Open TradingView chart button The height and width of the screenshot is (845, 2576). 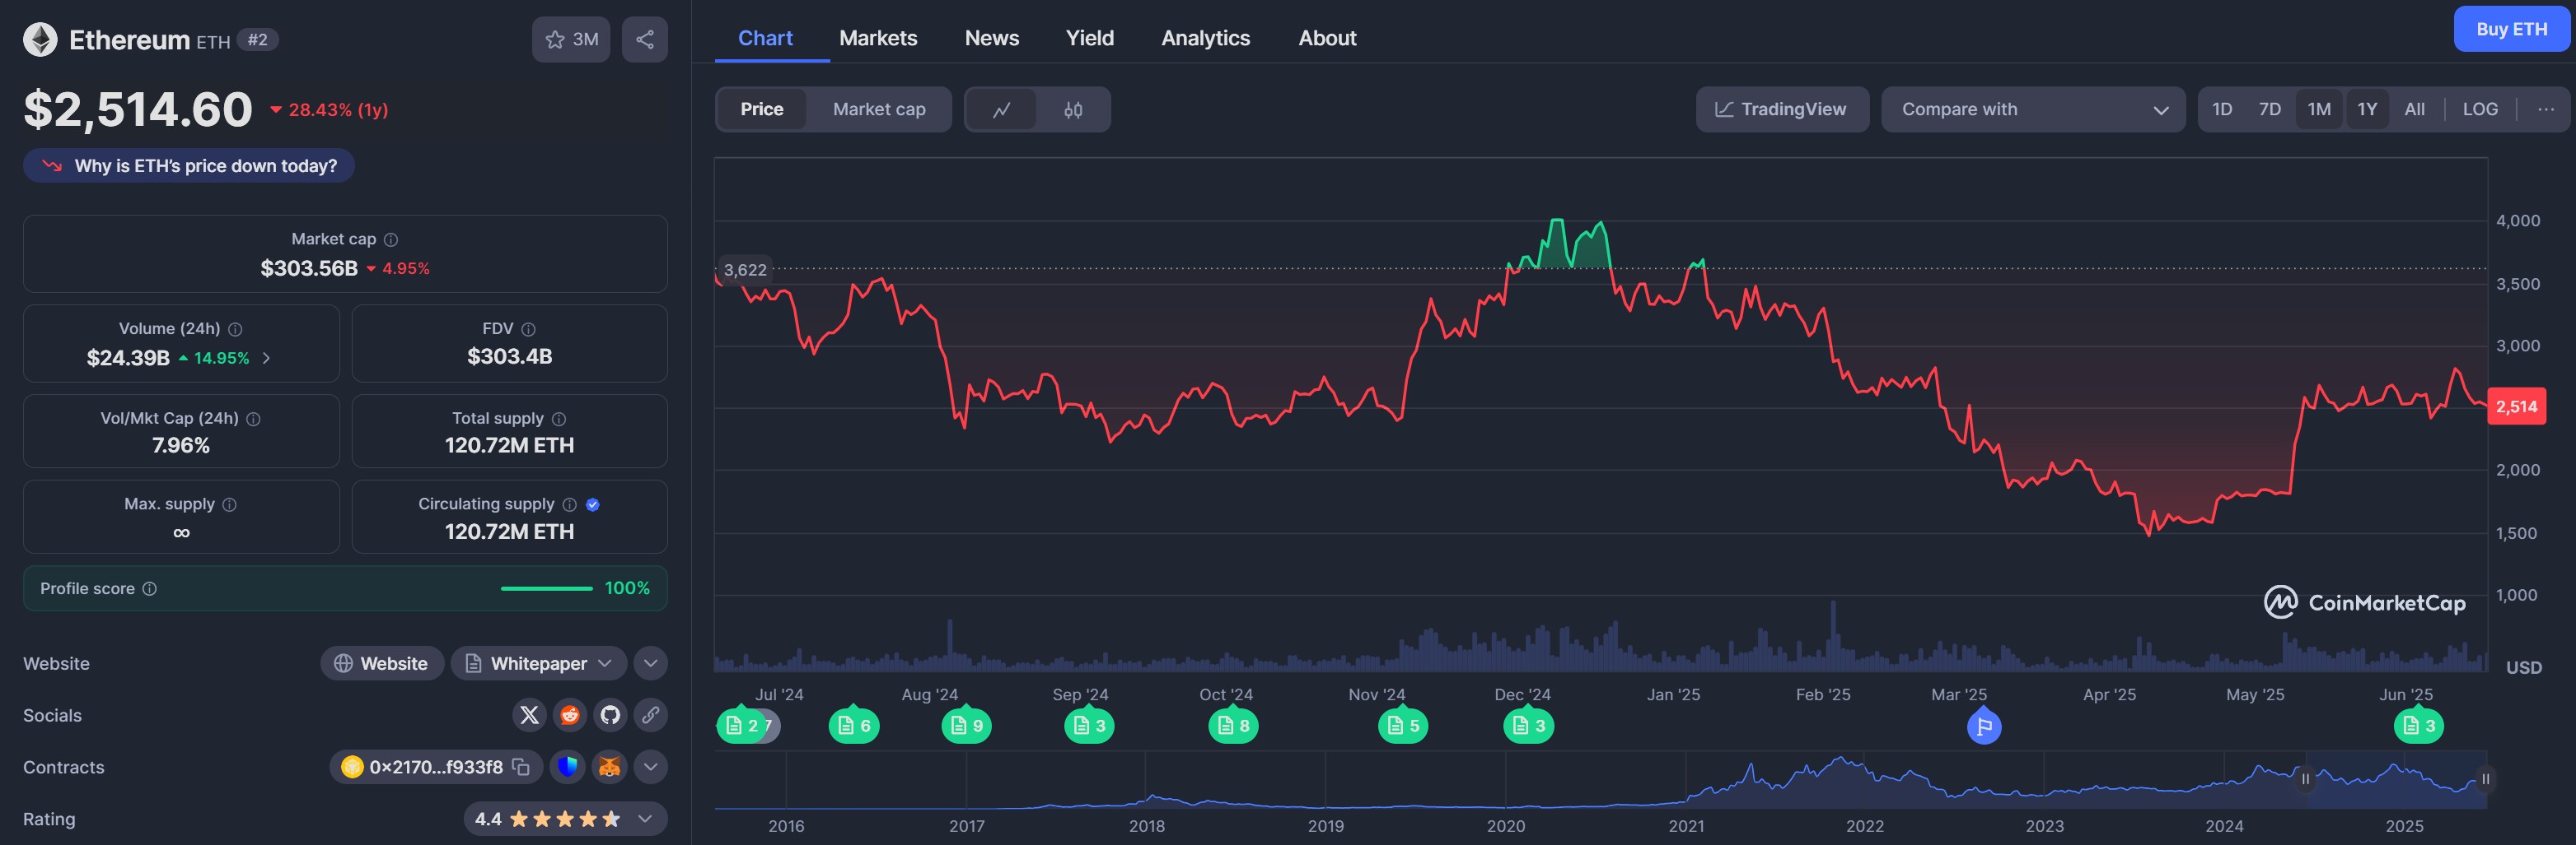[1782, 110]
